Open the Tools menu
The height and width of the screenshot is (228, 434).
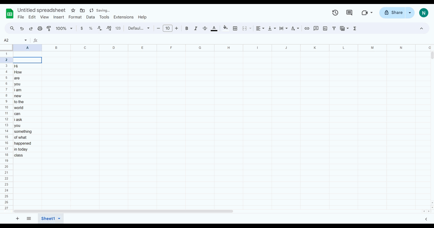tap(104, 17)
